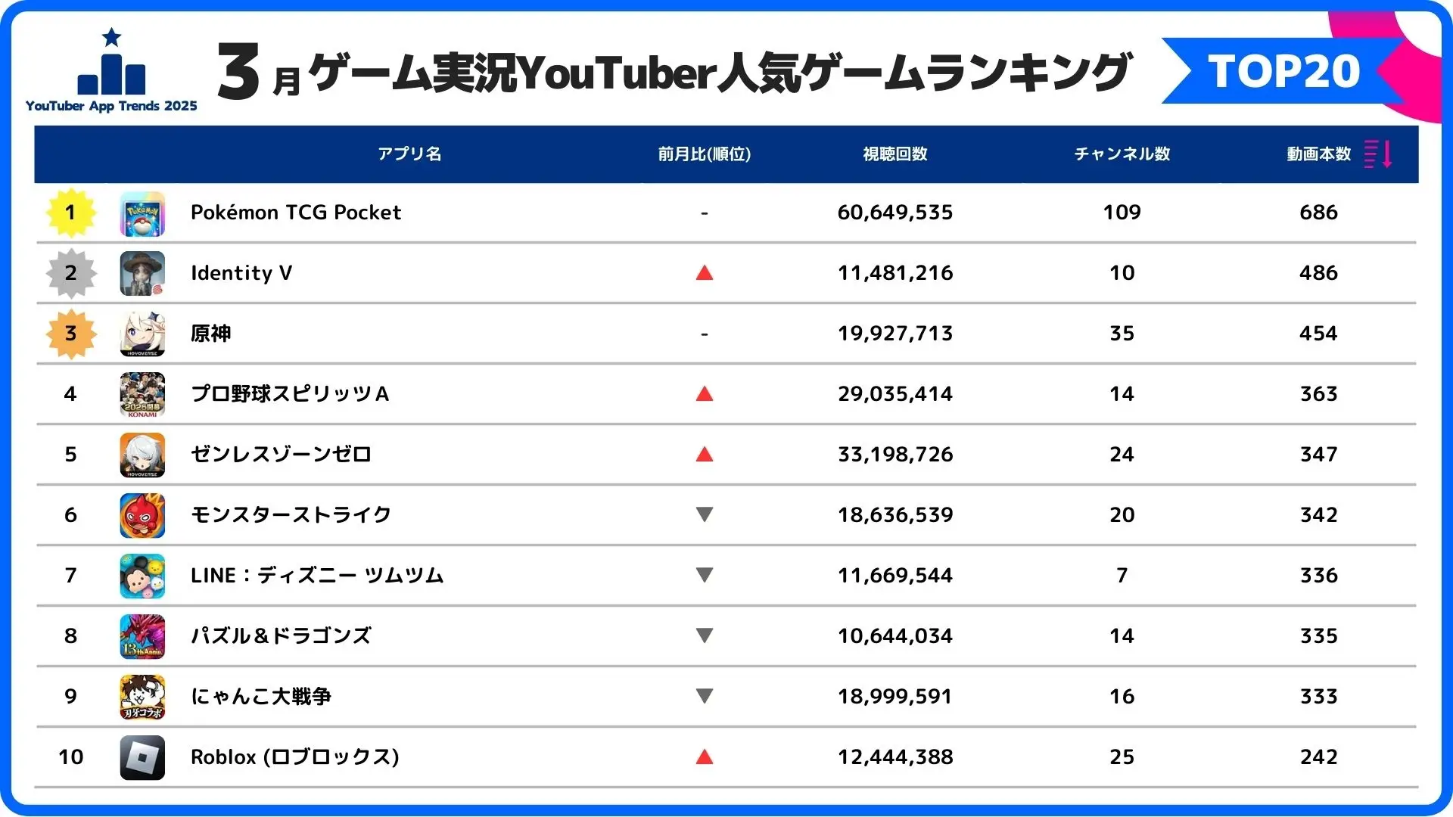Click the Roblox app icon
Viewport: 1453px width, 817px height.
tap(142, 758)
